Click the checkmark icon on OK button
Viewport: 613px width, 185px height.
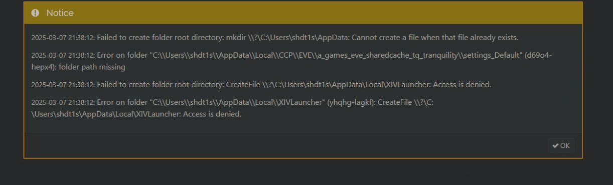click(x=555, y=146)
